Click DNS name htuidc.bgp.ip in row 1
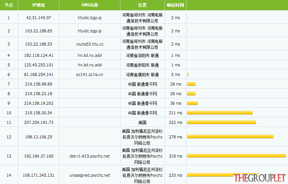Screen dimensions: 288x184 [90, 18]
